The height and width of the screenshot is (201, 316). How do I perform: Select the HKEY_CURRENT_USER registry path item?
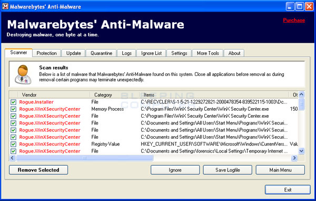[214, 144]
